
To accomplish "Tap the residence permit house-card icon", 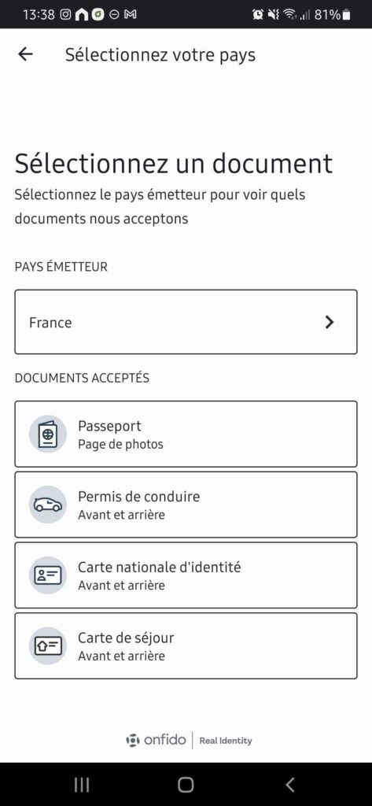I will tap(48, 646).
